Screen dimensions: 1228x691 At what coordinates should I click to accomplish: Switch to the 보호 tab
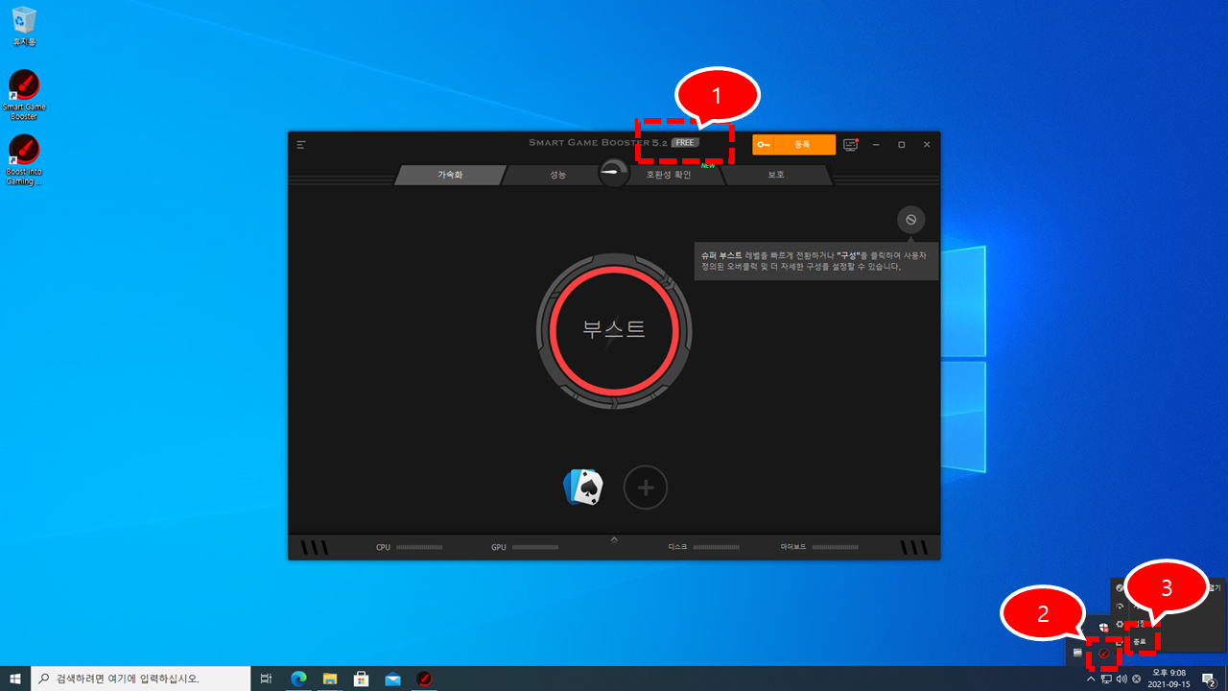(776, 175)
